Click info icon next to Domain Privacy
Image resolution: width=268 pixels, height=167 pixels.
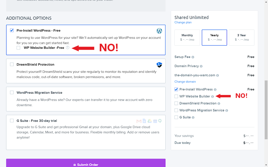pos(201,66)
